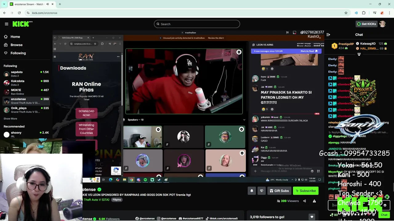
Task: View site information icon in address bar
Action: pos(28,13)
